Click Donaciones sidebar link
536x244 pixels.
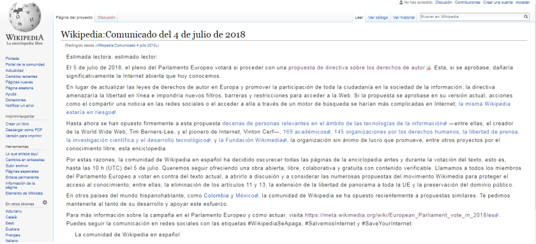pyautogui.click(x=15, y=100)
